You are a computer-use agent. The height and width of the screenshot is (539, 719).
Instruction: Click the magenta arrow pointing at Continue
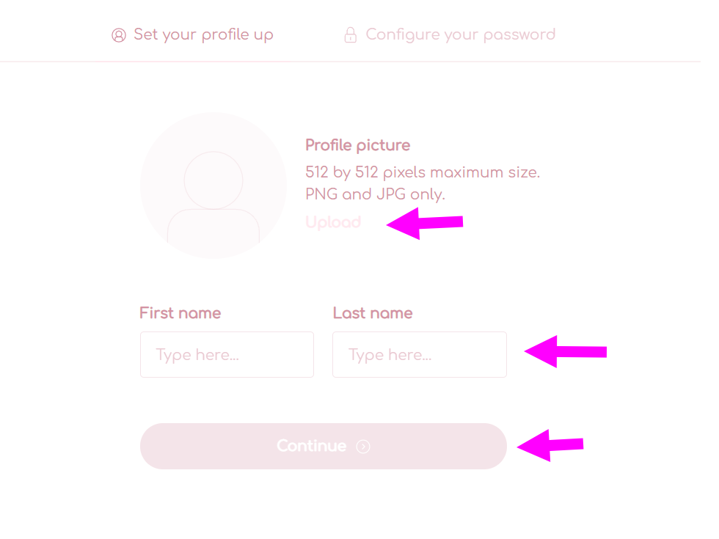550,445
